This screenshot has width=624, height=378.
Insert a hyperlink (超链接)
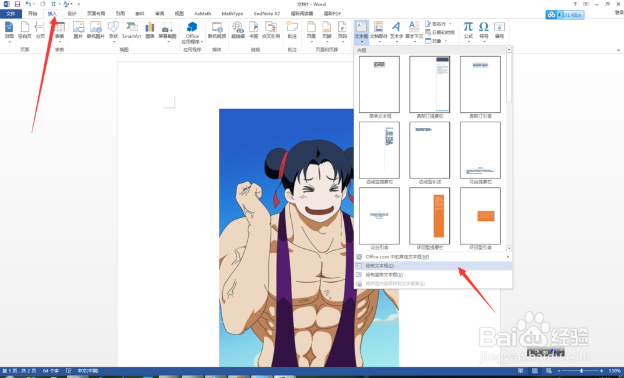[238, 31]
